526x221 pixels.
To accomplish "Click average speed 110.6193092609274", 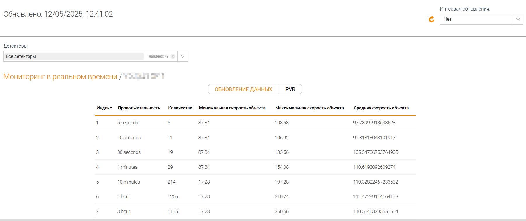I will pyautogui.click(x=374, y=167).
